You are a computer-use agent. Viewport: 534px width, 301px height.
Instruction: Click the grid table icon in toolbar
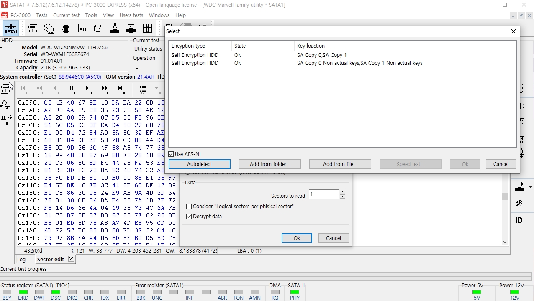pos(147,28)
